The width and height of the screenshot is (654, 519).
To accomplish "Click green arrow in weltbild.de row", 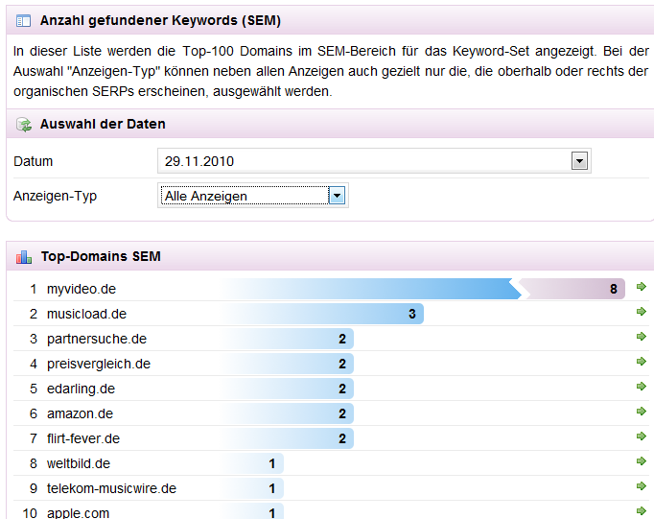I will click(642, 461).
